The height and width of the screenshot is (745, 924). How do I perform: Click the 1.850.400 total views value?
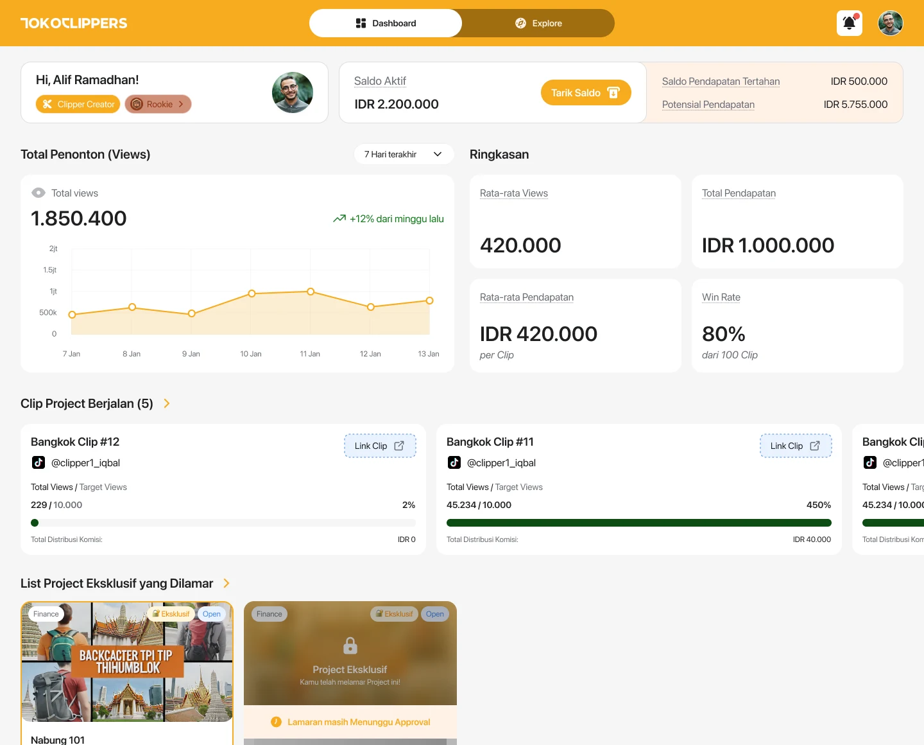[x=79, y=218]
